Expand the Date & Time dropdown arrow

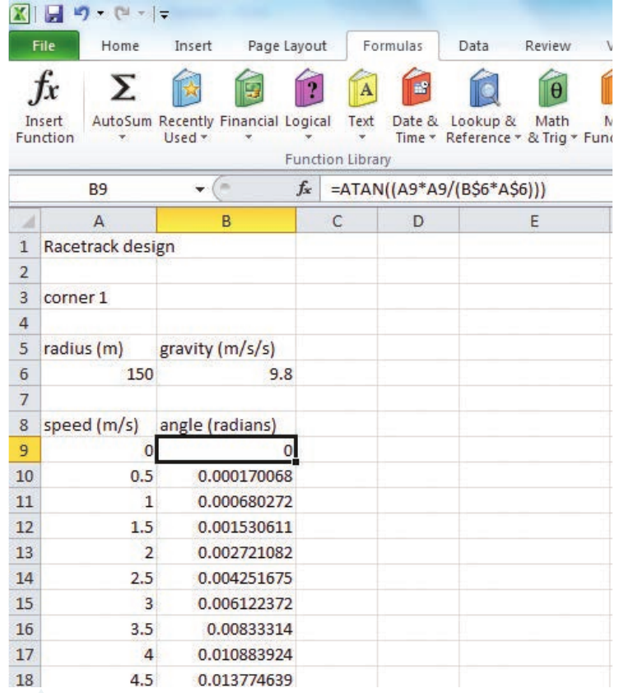[432, 138]
